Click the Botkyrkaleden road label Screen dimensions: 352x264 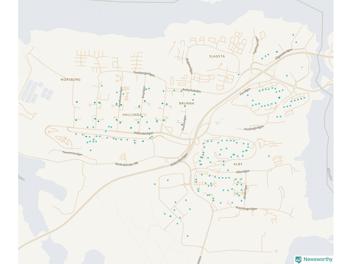191,90
